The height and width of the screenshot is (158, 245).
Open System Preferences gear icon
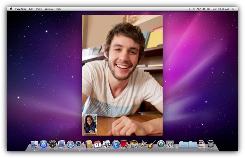[x=170, y=144]
